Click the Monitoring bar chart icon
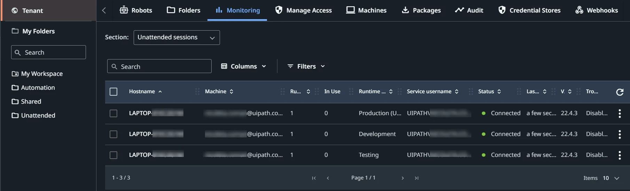Viewport: 630px width, 191px height. click(219, 10)
